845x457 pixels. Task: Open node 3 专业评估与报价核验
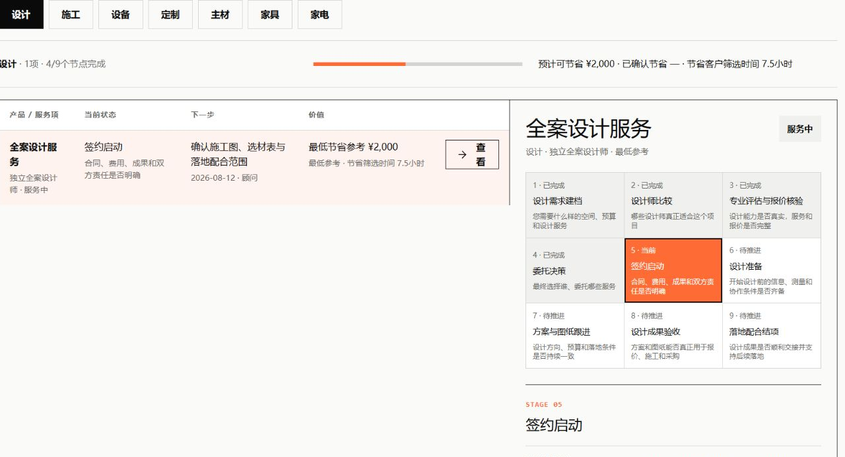click(x=772, y=205)
